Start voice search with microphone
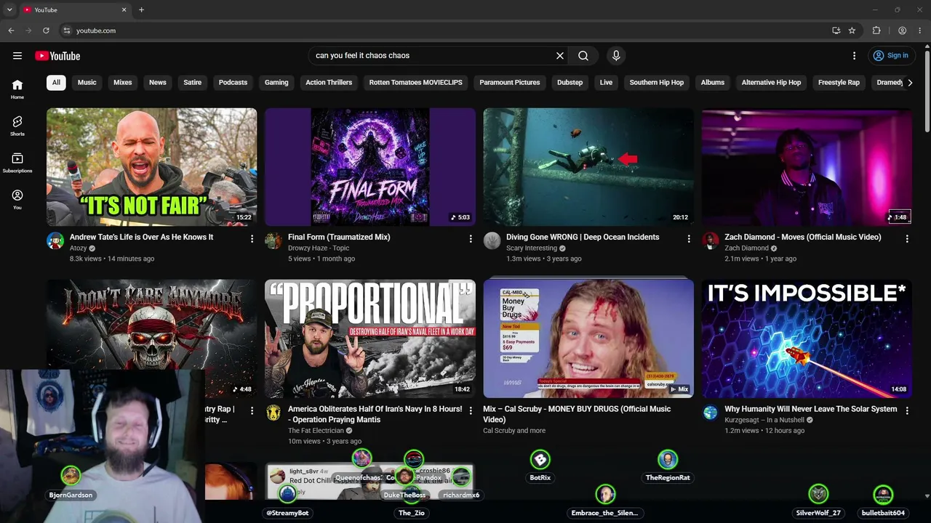The image size is (931, 523). (616, 56)
